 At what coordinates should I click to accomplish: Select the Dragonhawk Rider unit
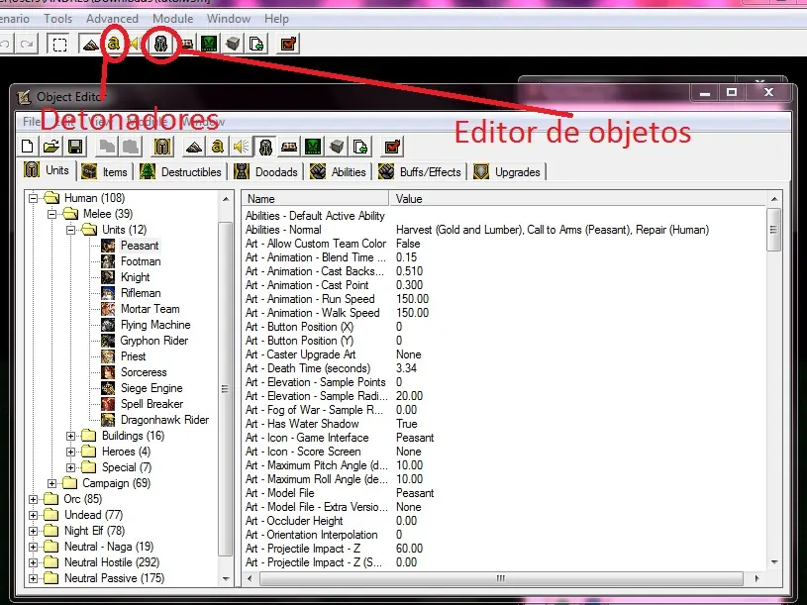pyautogui.click(x=164, y=420)
